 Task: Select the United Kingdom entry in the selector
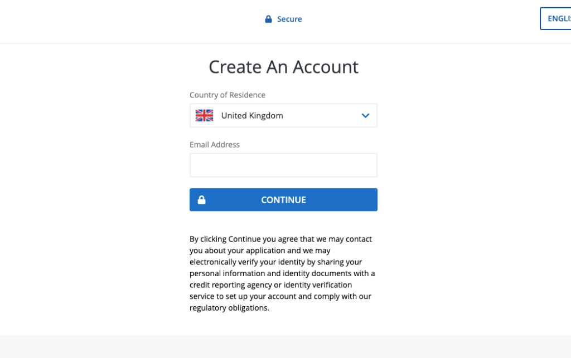coord(252,115)
